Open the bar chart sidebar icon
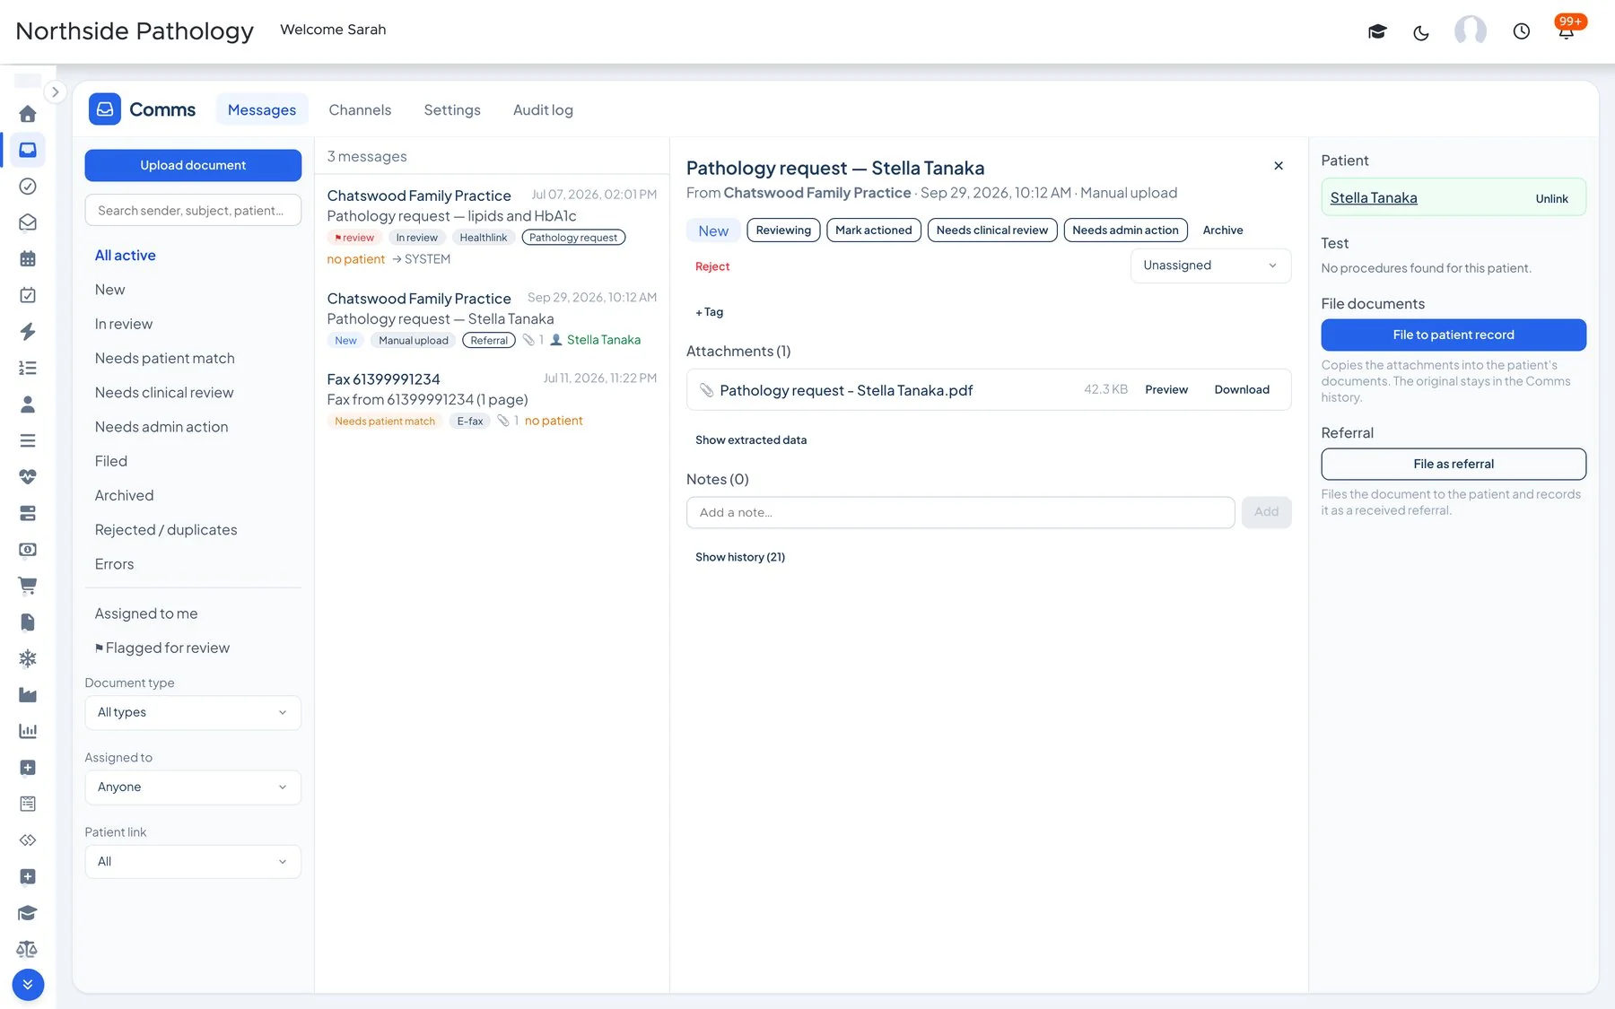 point(28,731)
